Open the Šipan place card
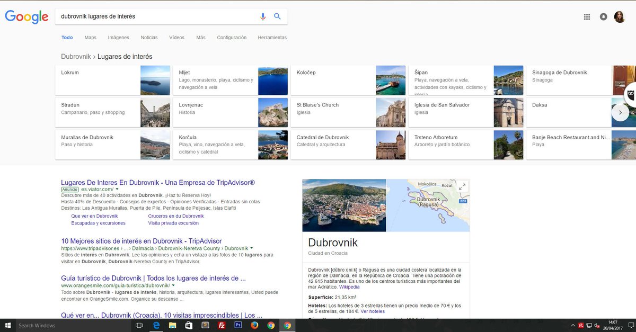Viewport: 636px width, 332px height. (x=465, y=80)
